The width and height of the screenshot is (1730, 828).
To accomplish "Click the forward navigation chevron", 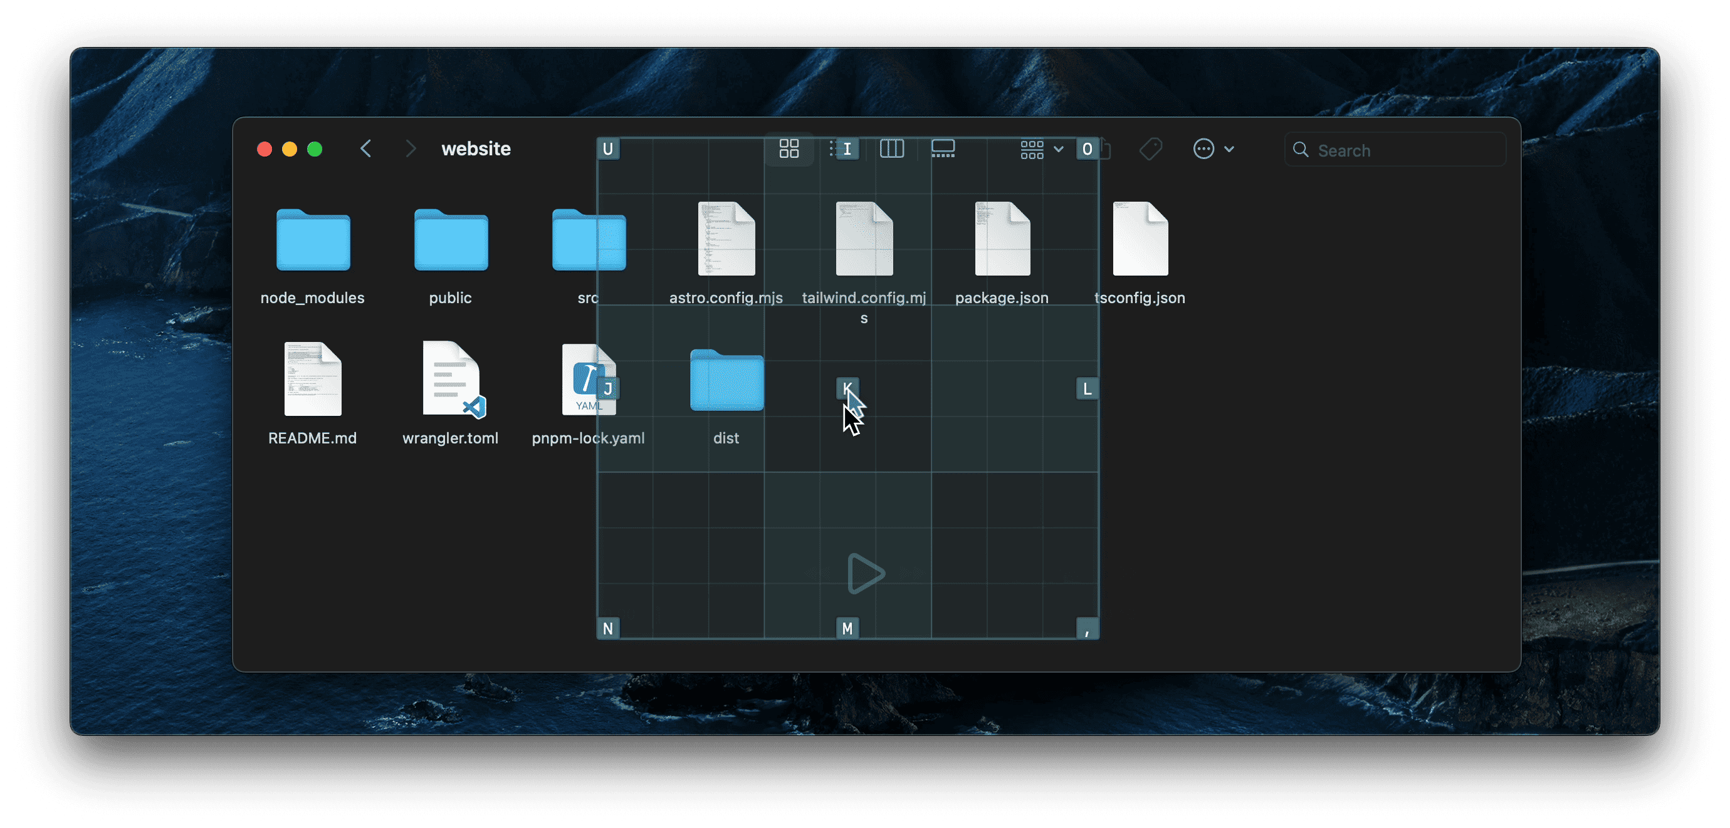I will pos(411,148).
